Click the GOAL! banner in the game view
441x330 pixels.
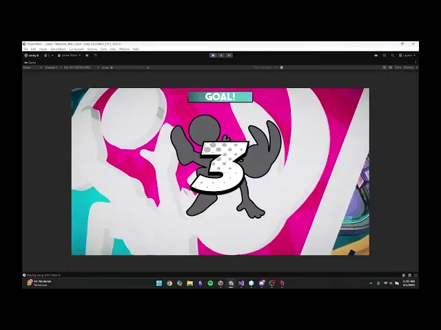220,97
